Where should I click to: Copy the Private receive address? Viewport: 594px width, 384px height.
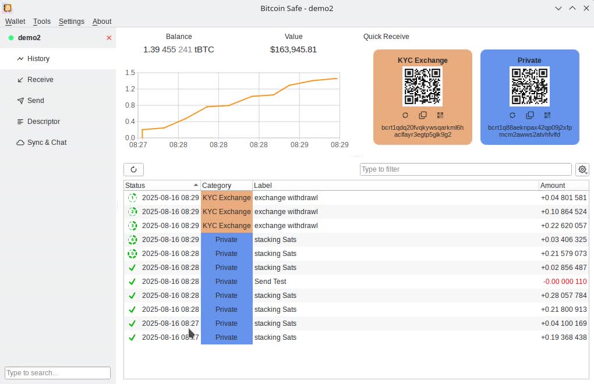[530, 116]
